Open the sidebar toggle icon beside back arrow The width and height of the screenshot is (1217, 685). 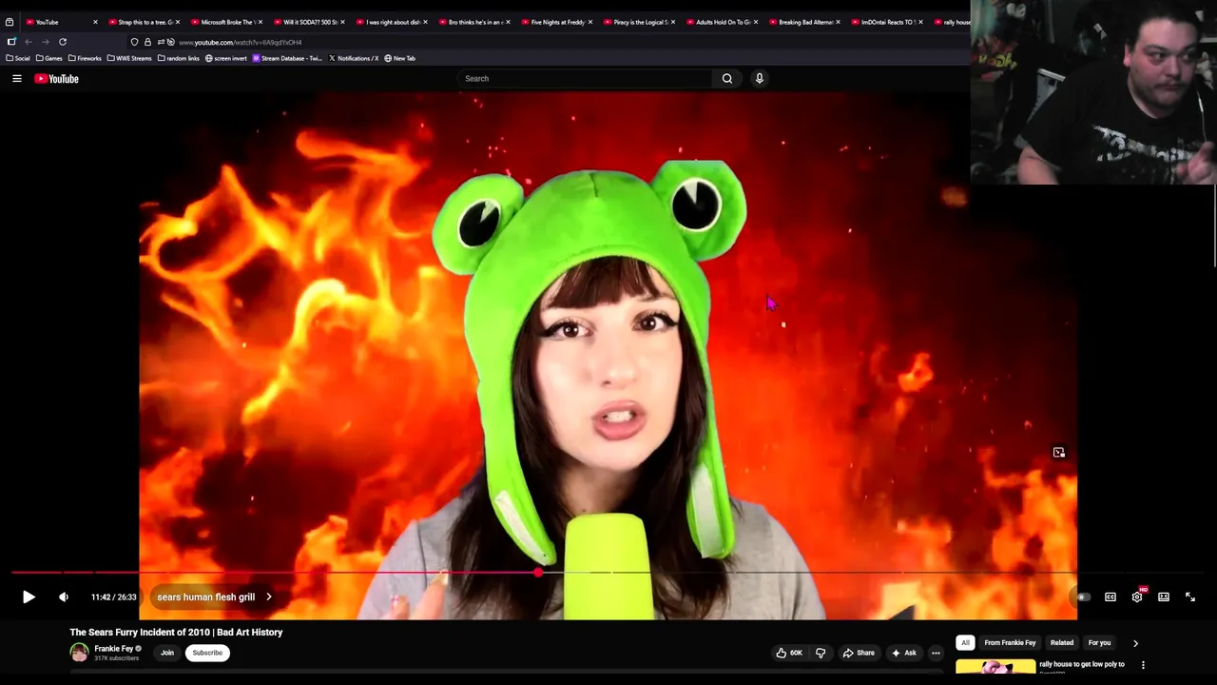point(11,42)
